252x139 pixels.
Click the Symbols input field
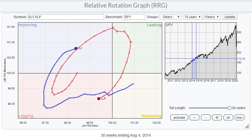point(66,17)
